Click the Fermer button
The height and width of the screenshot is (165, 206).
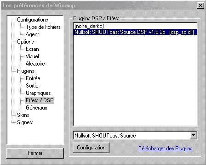[35, 153]
